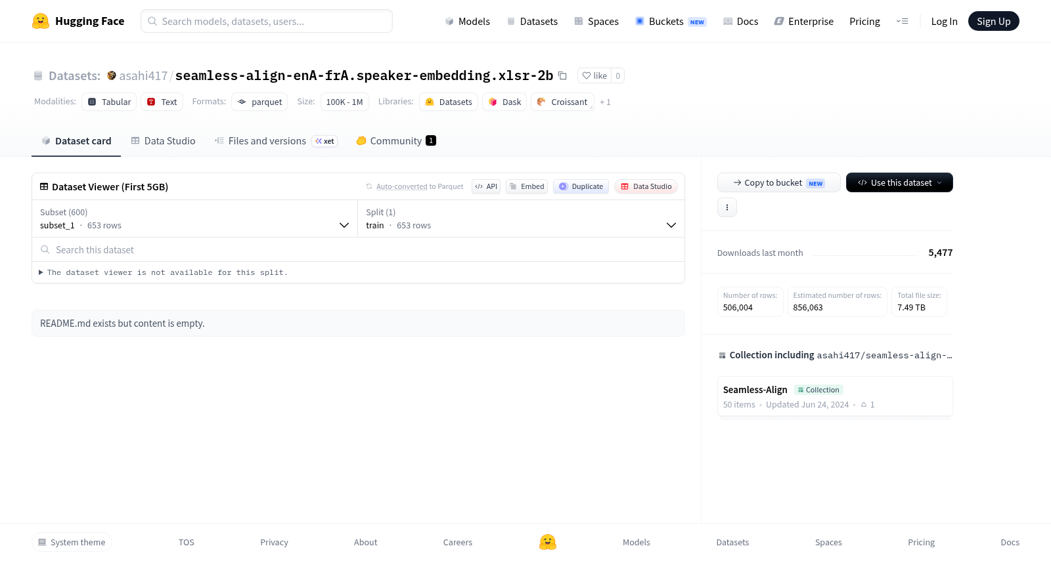
Task: Open the footer Datasets link
Action: tap(732, 542)
